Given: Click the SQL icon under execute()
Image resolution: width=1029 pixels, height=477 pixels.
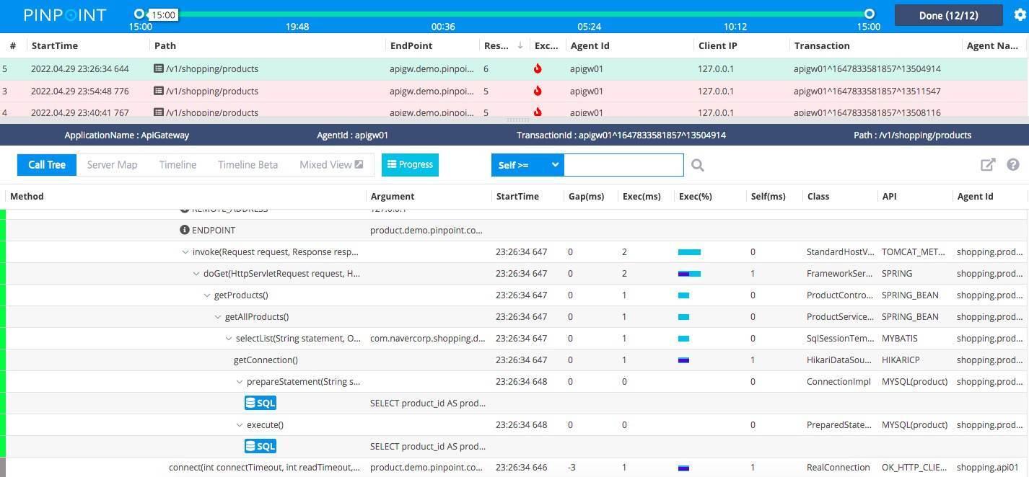Looking at the screenshot, I should tap(260, 446).
